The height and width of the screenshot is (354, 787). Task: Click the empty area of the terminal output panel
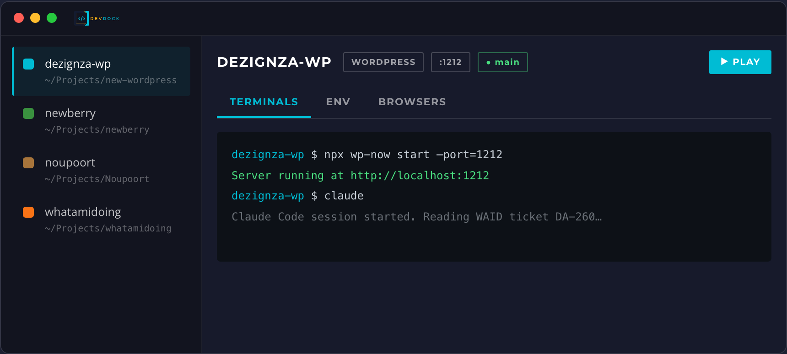pos(494,243)
